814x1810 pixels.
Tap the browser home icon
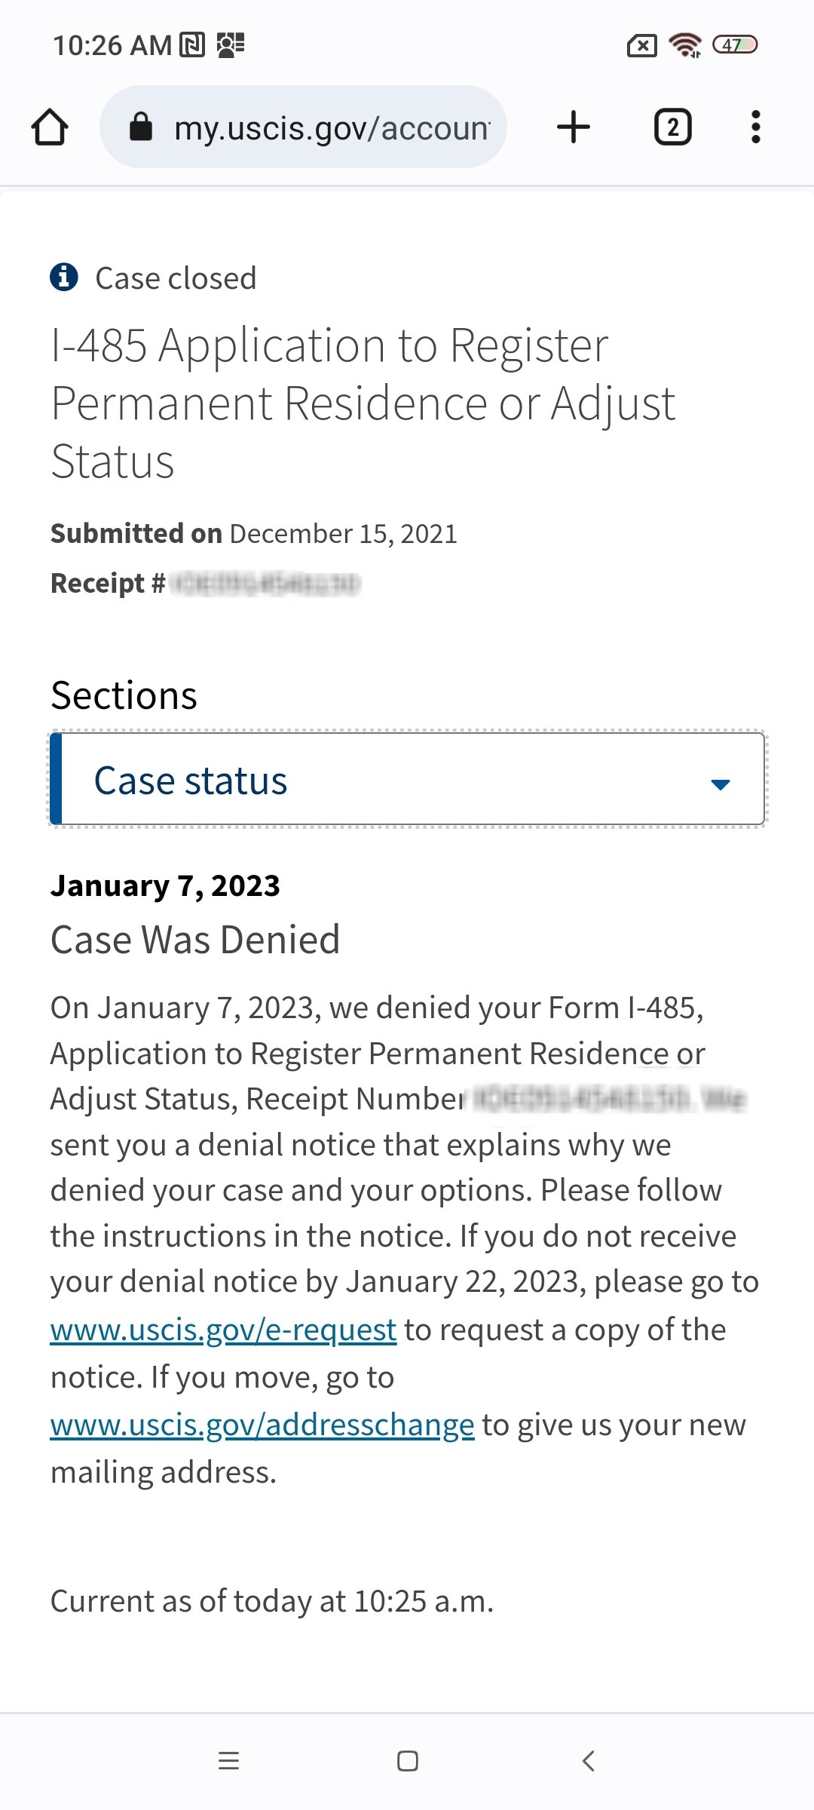(50, 127)
